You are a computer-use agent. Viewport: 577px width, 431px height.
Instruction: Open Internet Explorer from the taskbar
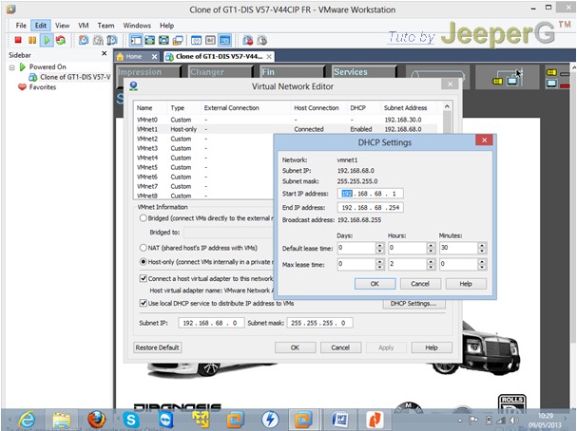tap(27, 420)
